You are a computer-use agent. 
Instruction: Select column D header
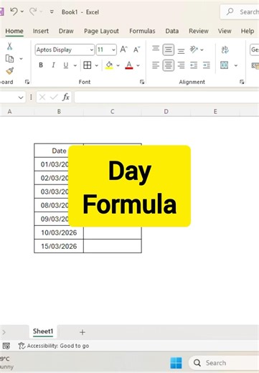(166, 111)
